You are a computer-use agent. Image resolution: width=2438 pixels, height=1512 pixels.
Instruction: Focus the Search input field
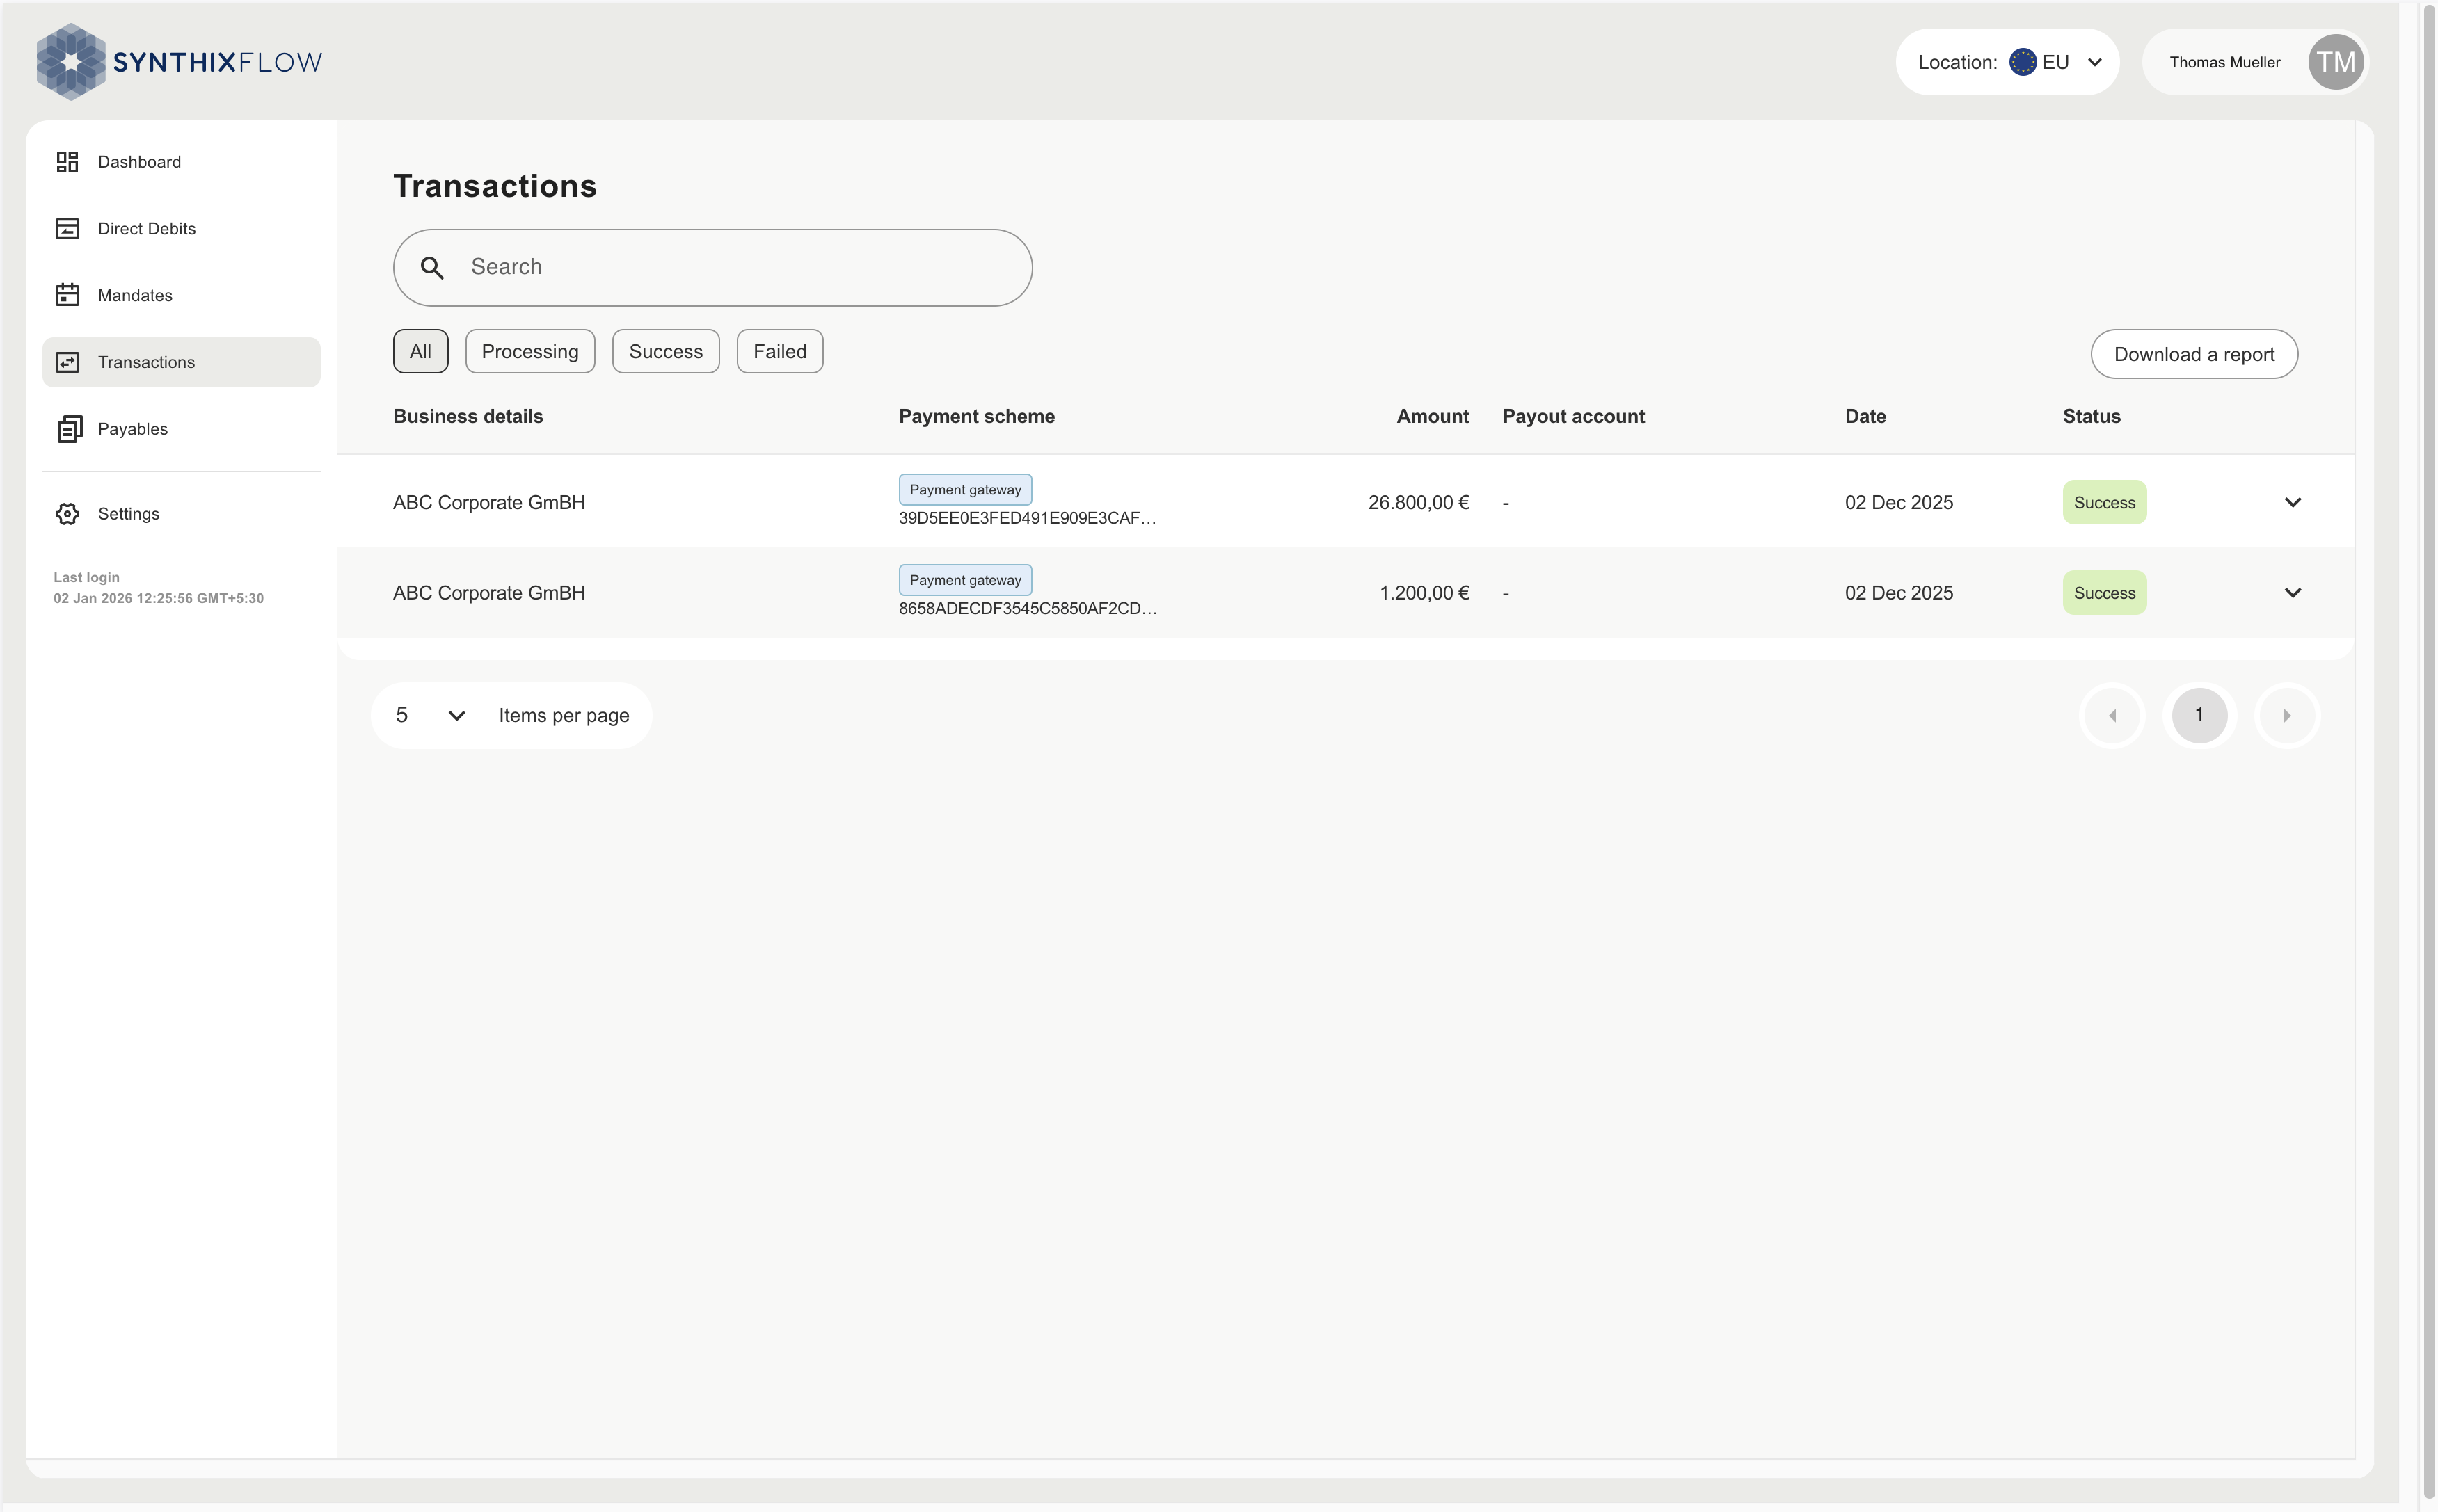(712, 268)
